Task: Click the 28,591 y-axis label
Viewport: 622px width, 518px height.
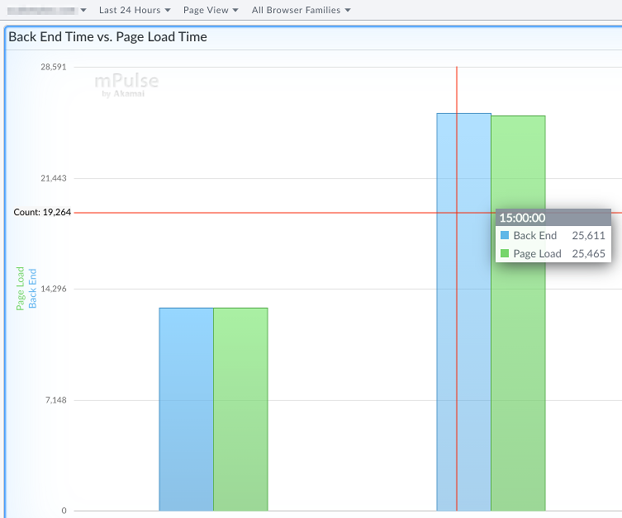Action: 54,67
